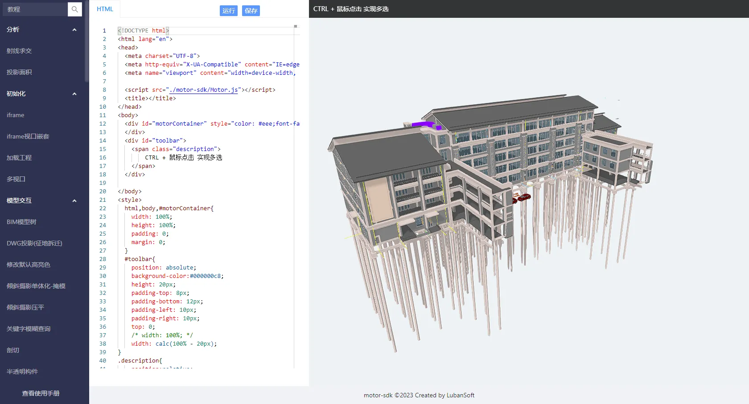Click the </body> closing tag line
The image size is (749, 404).
pos(130,192)
